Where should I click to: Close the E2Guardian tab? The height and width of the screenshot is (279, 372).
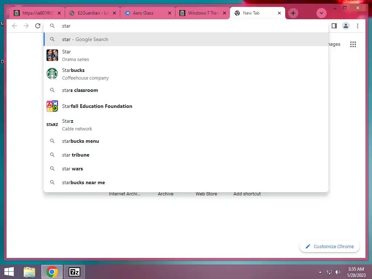coord(114,13)
